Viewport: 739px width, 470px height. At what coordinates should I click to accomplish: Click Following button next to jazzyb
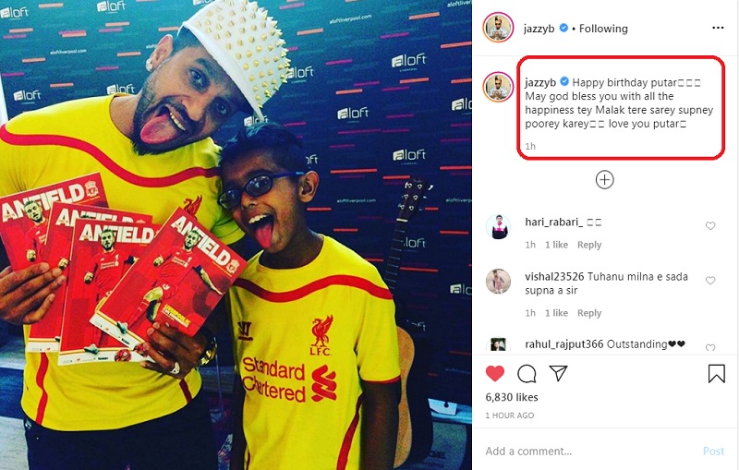tap(603, 29)
